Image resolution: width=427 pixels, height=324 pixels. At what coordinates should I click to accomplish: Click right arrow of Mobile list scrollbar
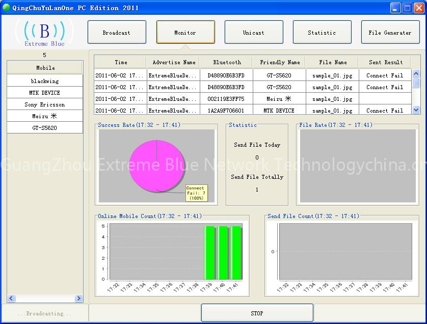point(78,298)
